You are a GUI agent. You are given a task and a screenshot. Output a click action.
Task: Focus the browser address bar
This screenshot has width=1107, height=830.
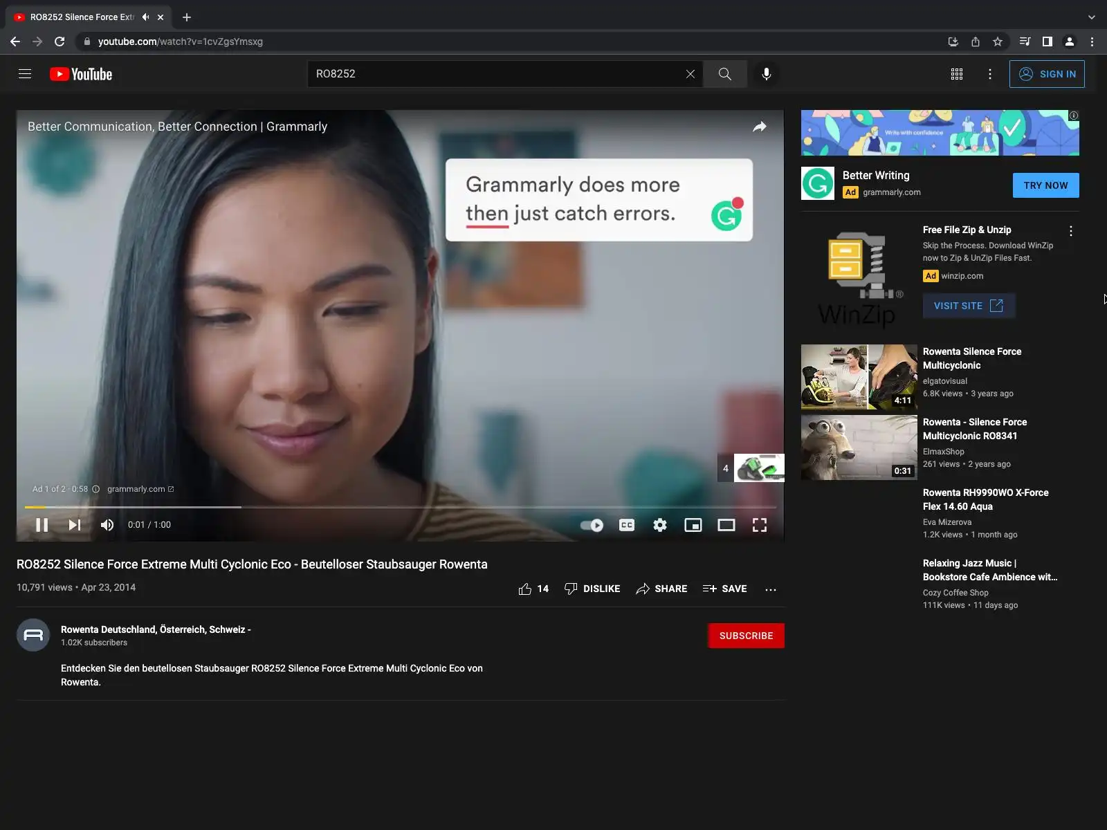pos(512,41)
